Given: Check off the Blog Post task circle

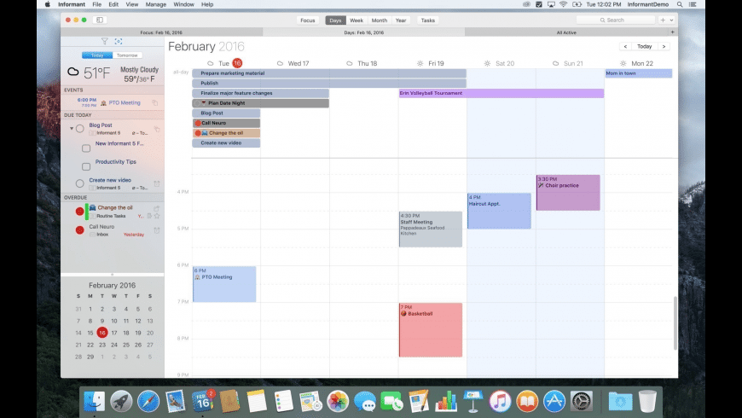Looking at the screenshot, I should click(x=80, y=129).
